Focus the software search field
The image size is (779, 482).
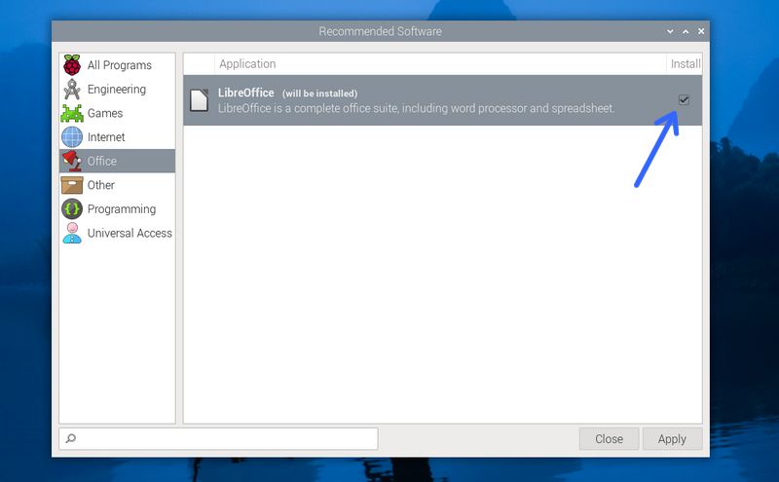click(218, 439)
